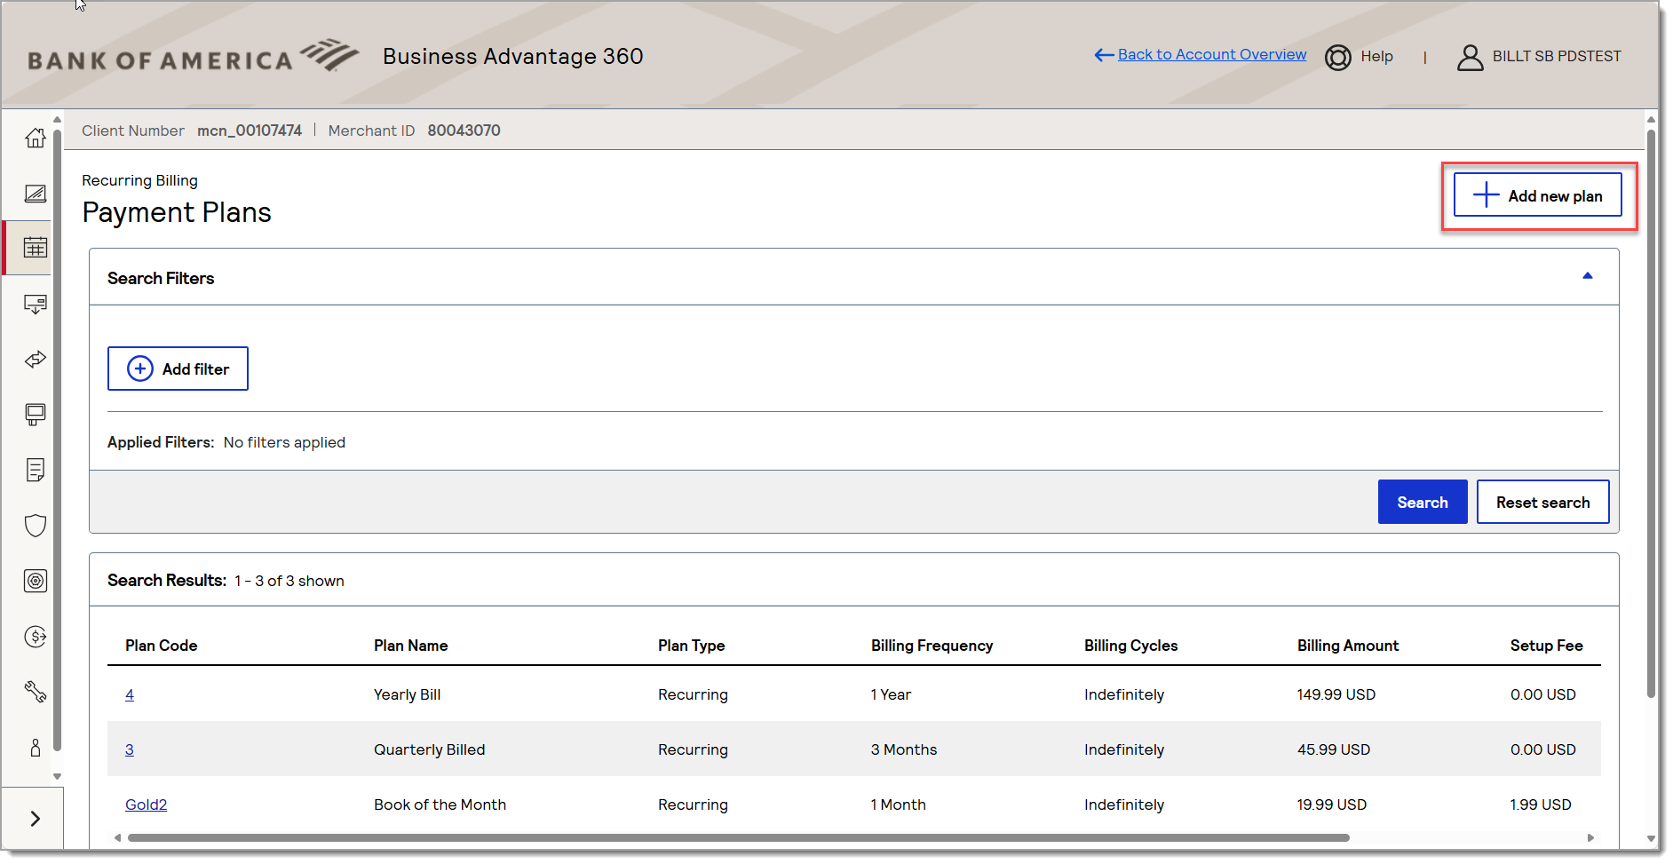Screen dimensions: 1673x864
Task: Click the 149.99 USD billing amount
Action: tap(1336, 695)
